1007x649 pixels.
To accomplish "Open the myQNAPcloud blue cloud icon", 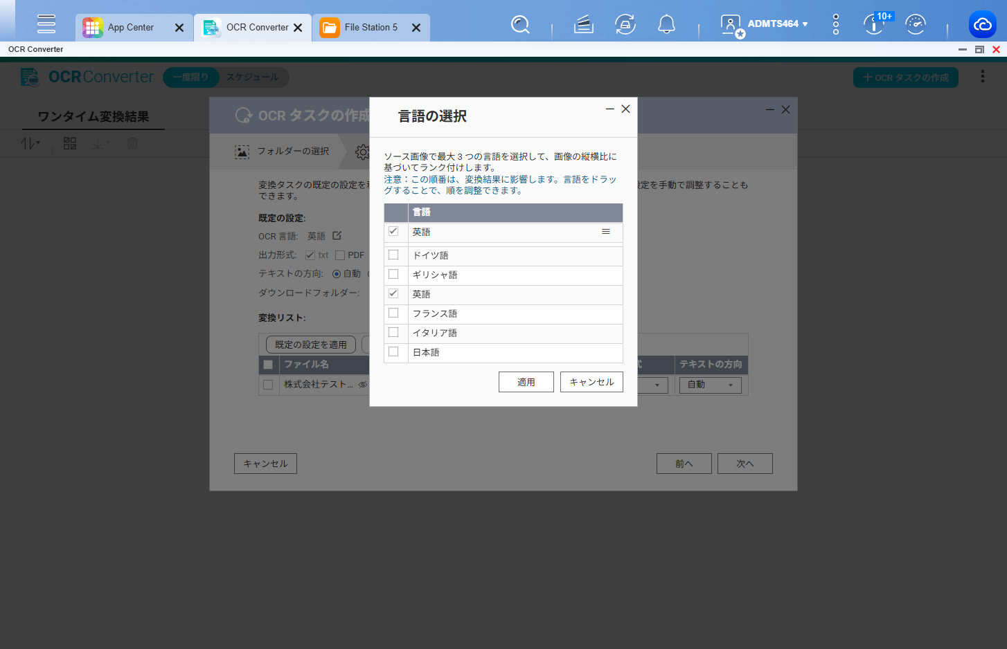I will coord(982,25).
